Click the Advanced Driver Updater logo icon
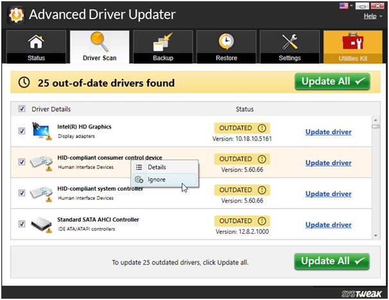This screenshot has height=300, width=389. [x=17, y=15]
